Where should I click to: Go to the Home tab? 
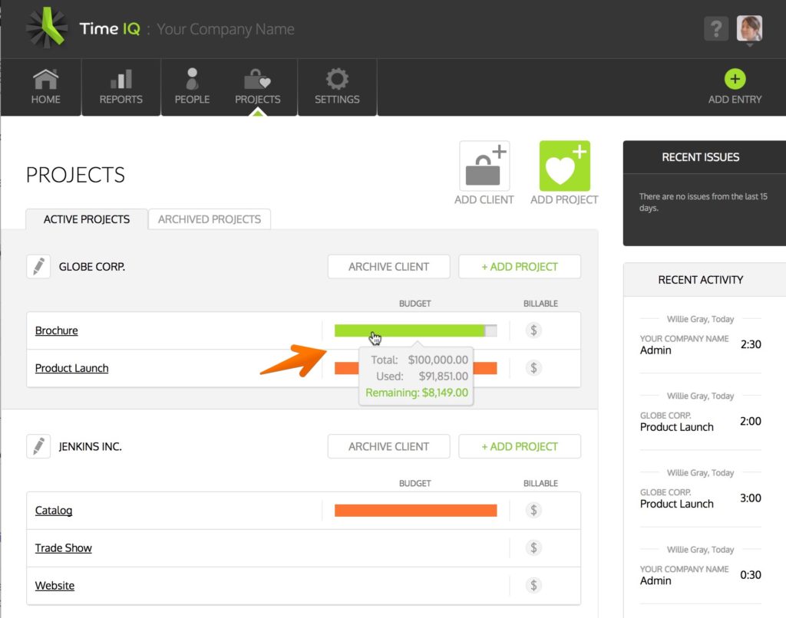point(45,87)
